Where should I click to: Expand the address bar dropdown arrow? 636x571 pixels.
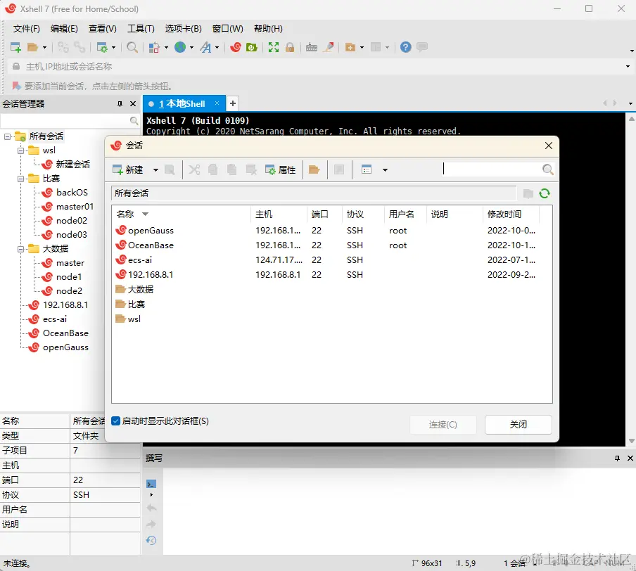(628, 67)
